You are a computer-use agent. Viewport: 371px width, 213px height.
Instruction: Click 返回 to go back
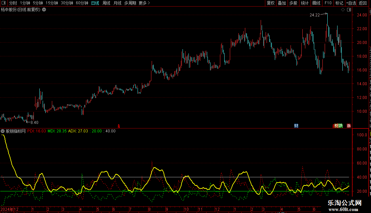click(363, 3)
